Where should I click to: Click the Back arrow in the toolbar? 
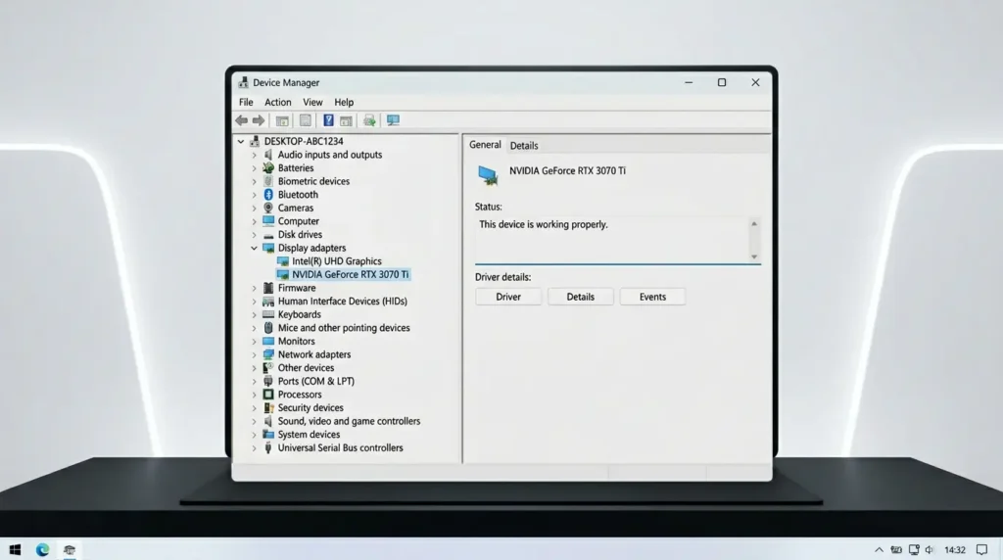(241, 120)
